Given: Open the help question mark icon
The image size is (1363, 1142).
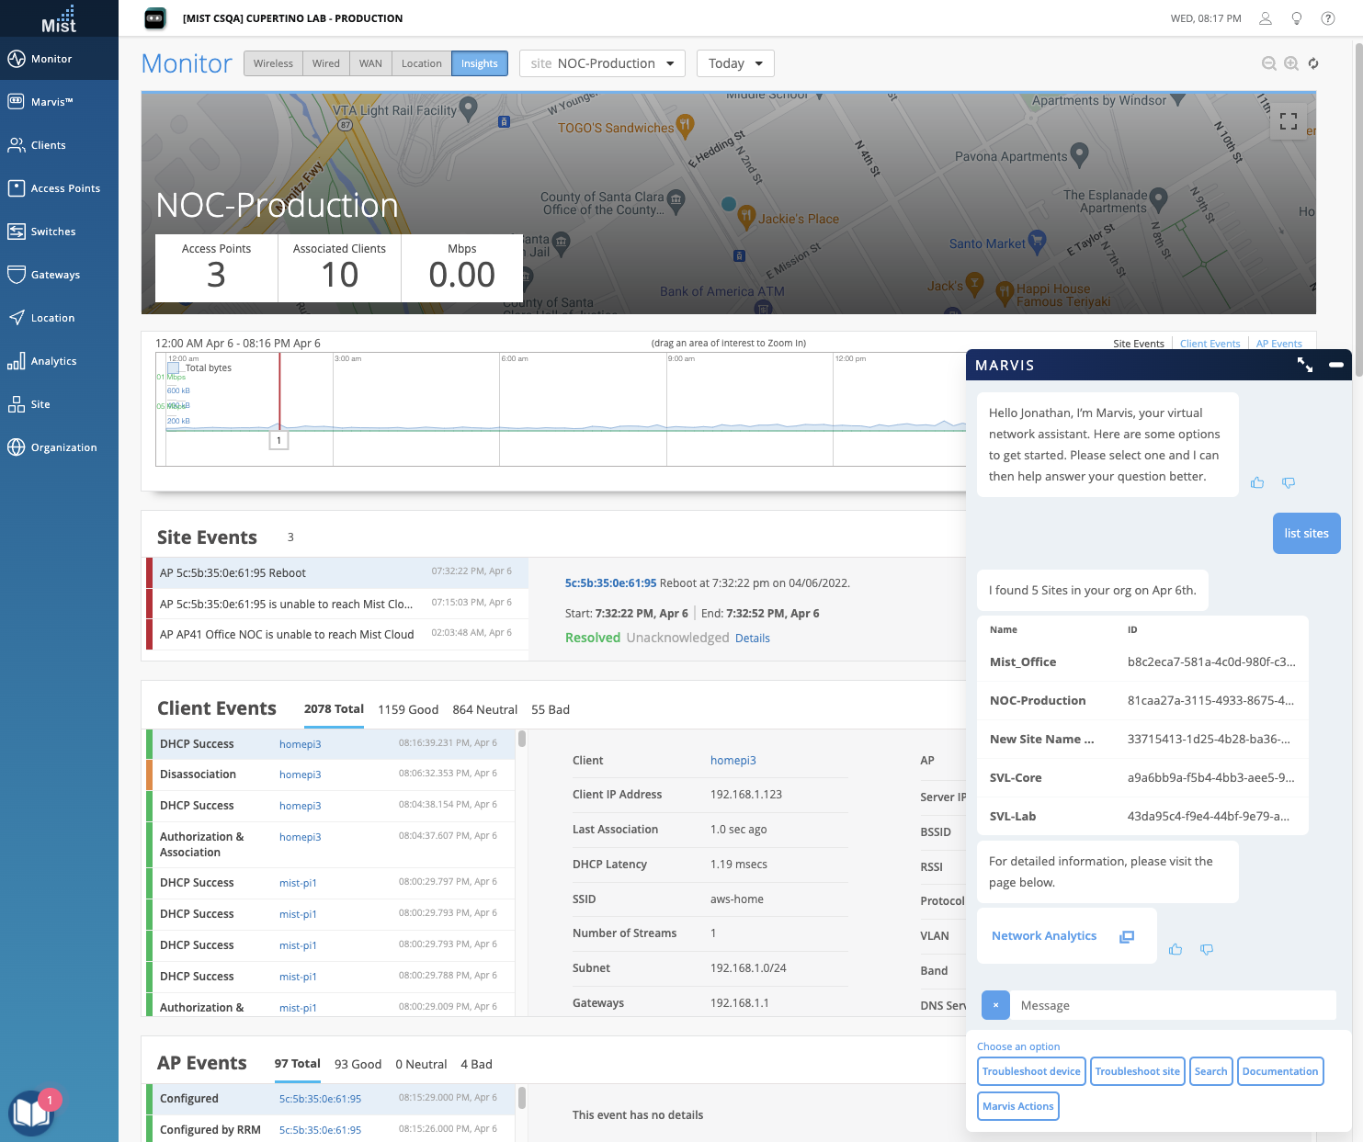Looking at the screenshot, I should [x=1327, y=18].
